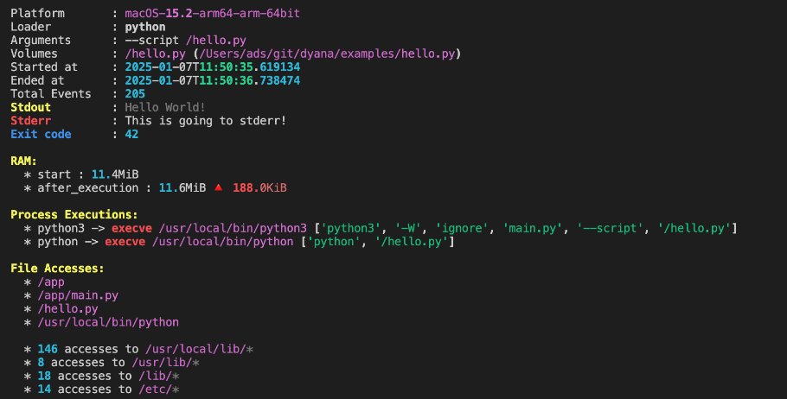Click the File Accesses: section heading
This screenshot has width=787, height=399.
point(57,269)
